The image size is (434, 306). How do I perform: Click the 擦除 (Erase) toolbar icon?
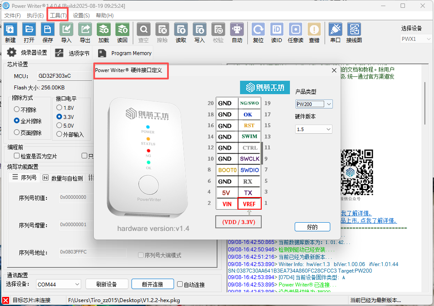tap(162, 30)
